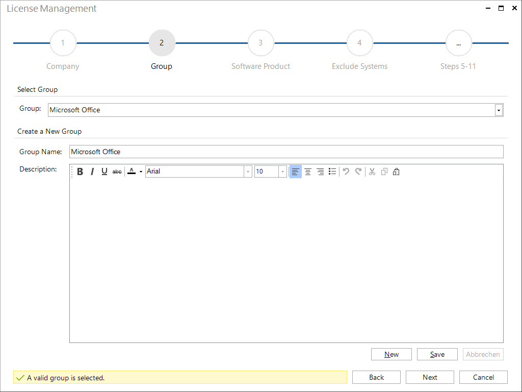This screenshot has width=522, height=392.
Task: Open font color dropdown arrow
Action: point(141,171)
